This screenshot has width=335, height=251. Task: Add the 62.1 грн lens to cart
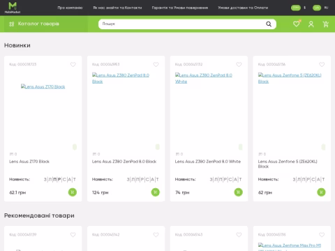coord(73,192)
